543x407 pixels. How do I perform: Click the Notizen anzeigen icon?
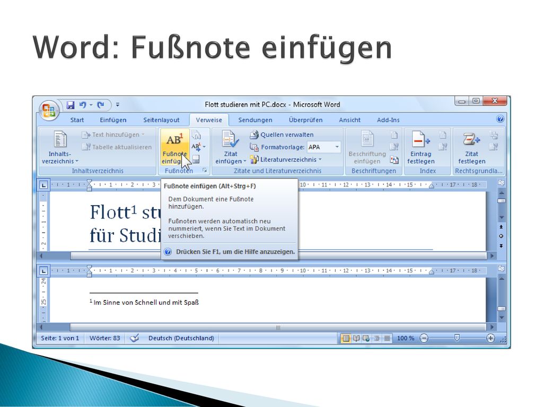pyautogui.click(x=196, y=159)
